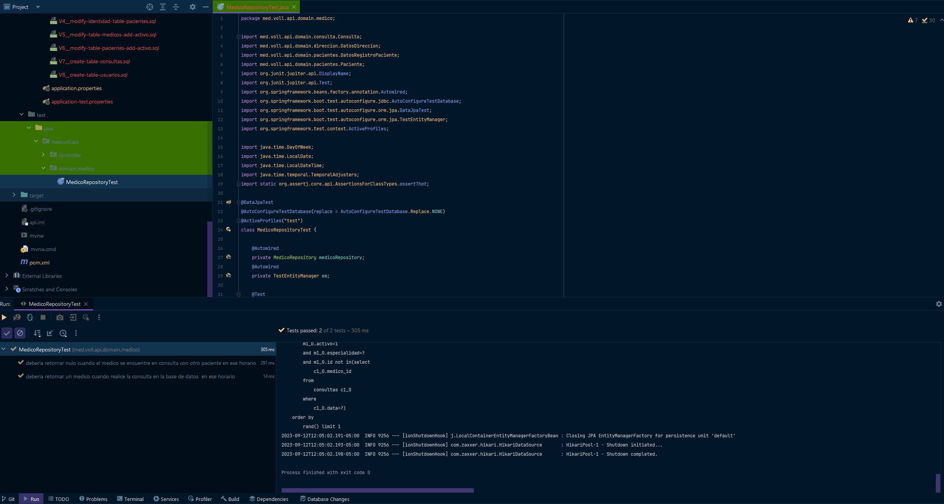The height and width of the screenshot is (504, 944).
Task: Open Run panel settings gear
Action: point(939,304)
